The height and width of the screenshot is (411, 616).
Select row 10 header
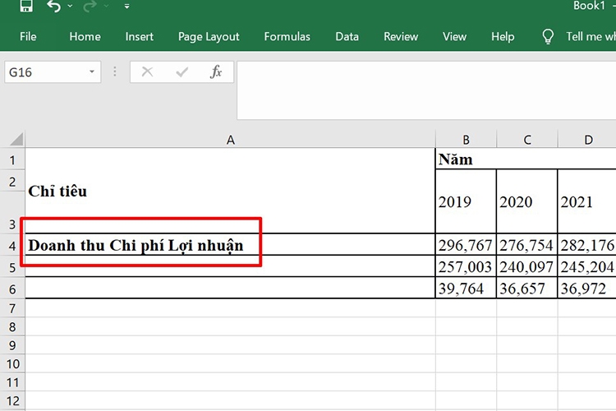tap(12, 364)
